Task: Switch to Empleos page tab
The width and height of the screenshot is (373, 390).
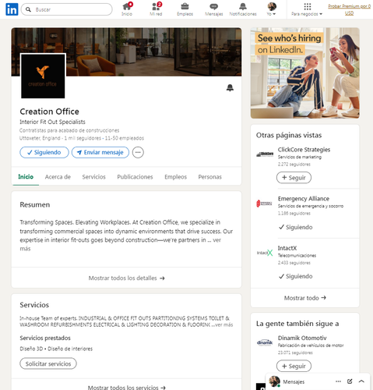Action: (x=175, y=177)
